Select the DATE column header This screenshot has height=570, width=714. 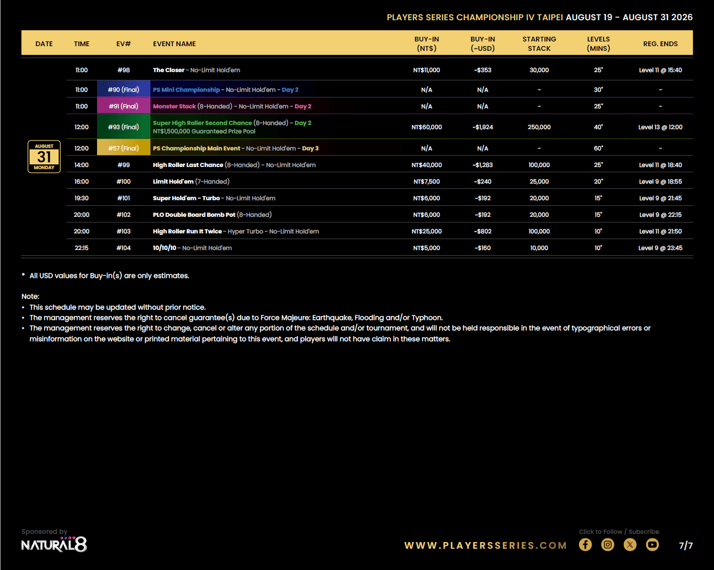pyautogui.click(x=44, y=44)
